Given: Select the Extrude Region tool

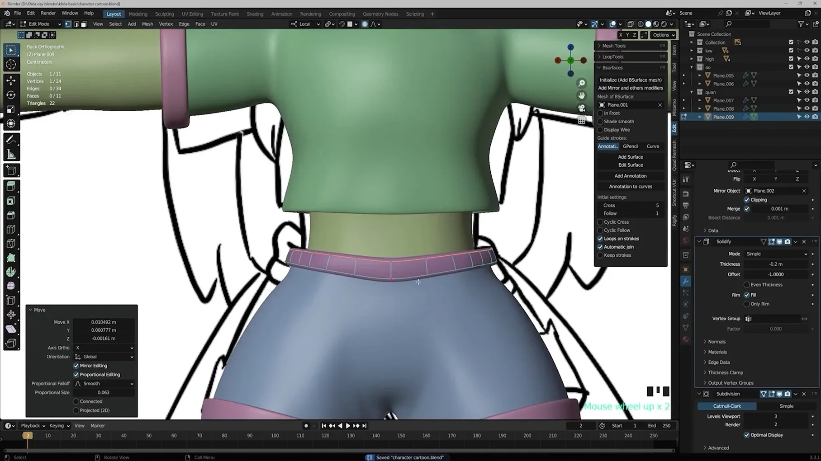Looking at the screenshot, I should pos(11,186).
